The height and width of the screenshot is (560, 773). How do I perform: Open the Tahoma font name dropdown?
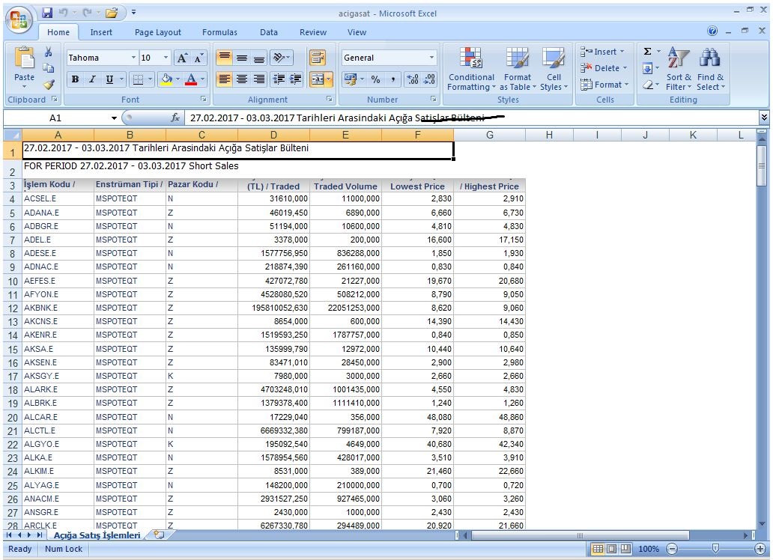[x=133, y=58]
